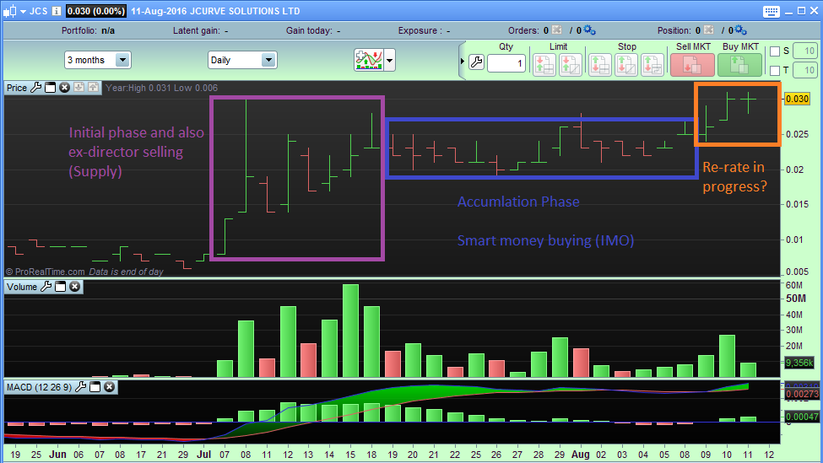Click the Portfolio: n/a label
Screen dimensions: 823x463
click(88, 30)
